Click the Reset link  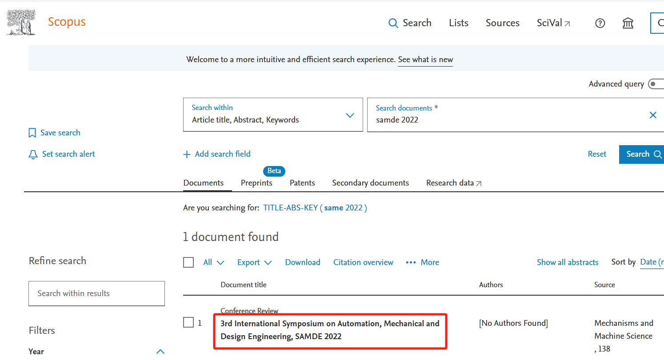point(597,154)
